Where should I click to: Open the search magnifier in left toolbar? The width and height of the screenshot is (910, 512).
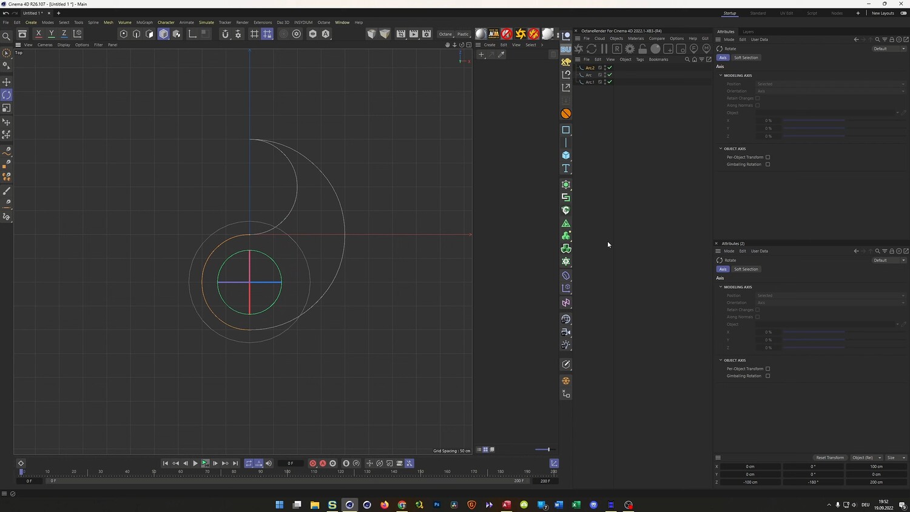(x=7, y=36)
